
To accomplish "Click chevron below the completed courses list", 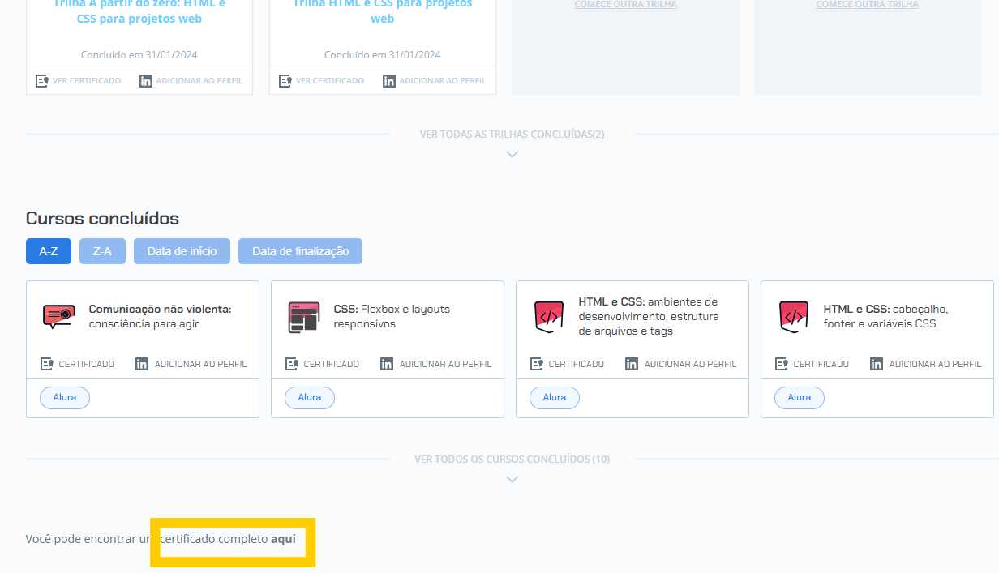I will pos(512,479).
